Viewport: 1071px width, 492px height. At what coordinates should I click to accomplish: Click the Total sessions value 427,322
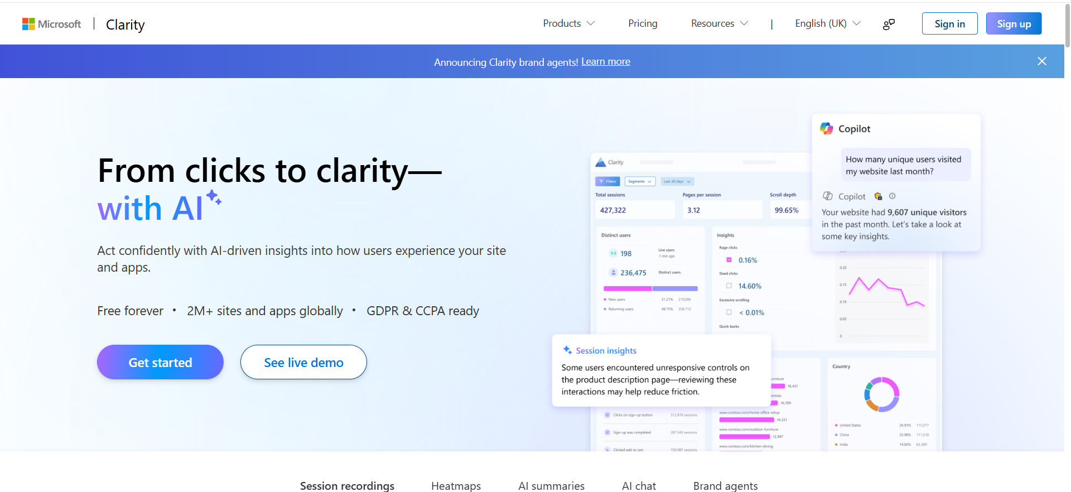pyautogui.click(x=612, y=210)
